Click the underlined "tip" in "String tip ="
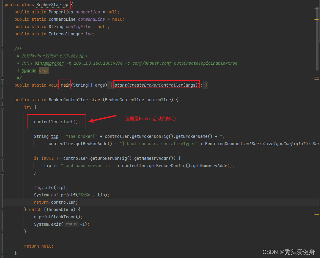The width and height of the screenshot is (320, 258). coord(55,136)
